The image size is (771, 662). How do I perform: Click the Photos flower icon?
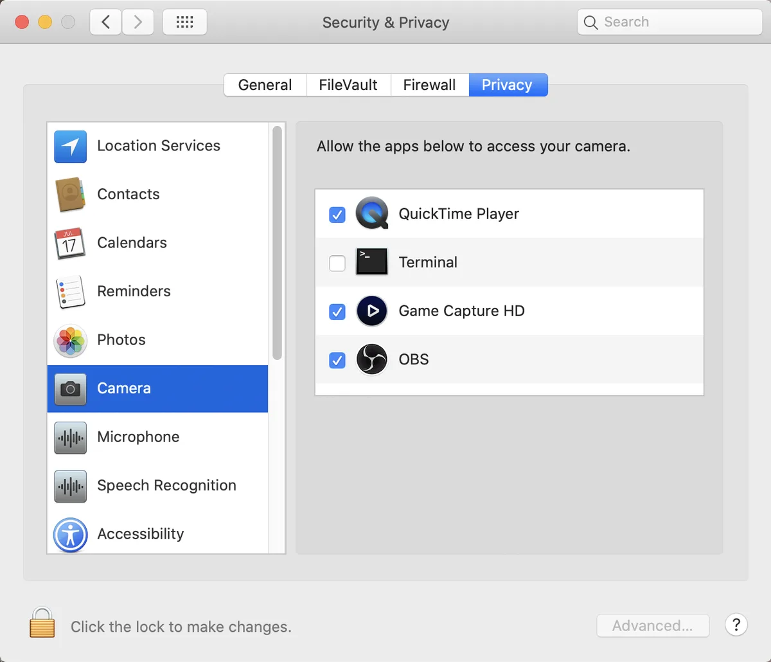click(70, 341)
